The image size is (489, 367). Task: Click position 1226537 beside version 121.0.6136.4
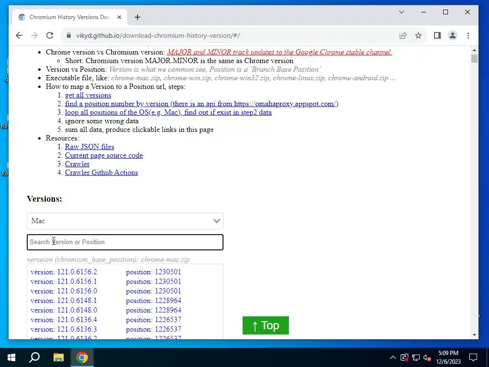pyautogui.click(x=153, y=320)
